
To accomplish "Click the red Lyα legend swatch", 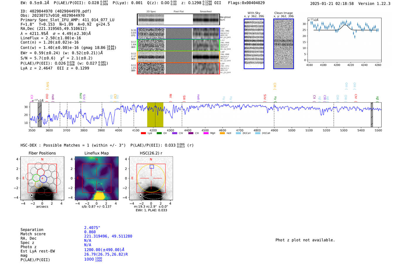I will click(x=143, y=133).
